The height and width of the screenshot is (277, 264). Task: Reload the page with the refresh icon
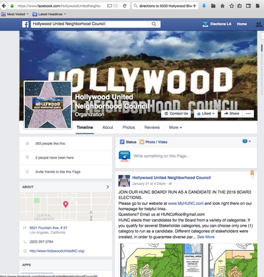125,6
